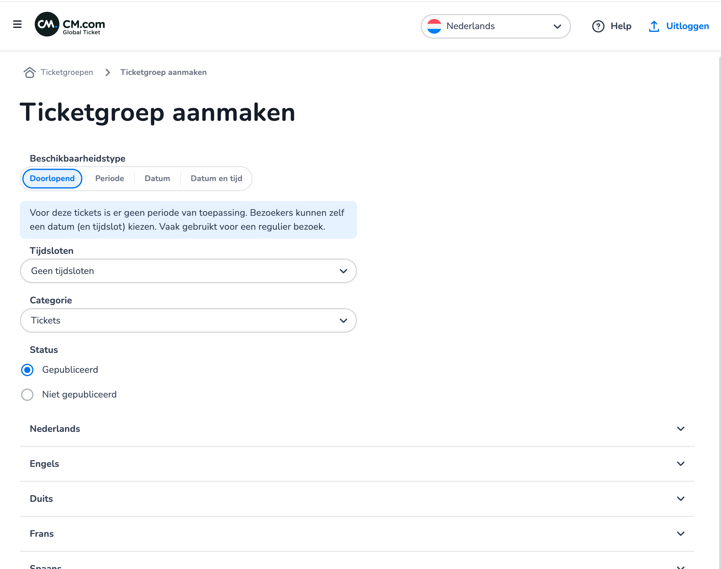This screenshot has height=569, width=721.
Task: Open the hamburger navigation menu
Action: (17, 24)
